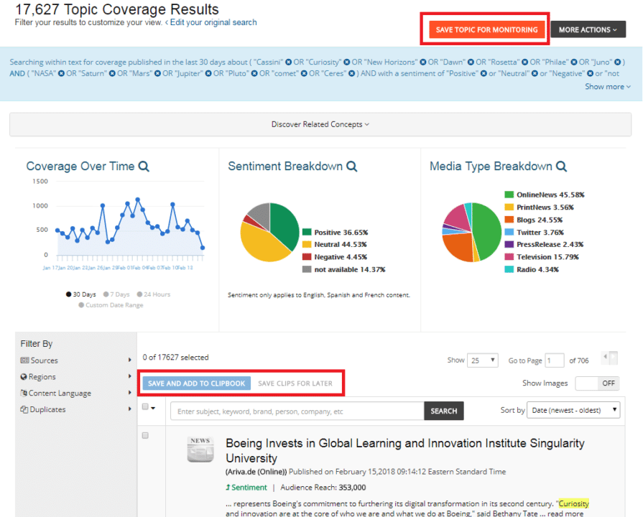Remove the "Positive" sentiment filter
The height and width of the screenshot is (517, 643).
[484, 73]
